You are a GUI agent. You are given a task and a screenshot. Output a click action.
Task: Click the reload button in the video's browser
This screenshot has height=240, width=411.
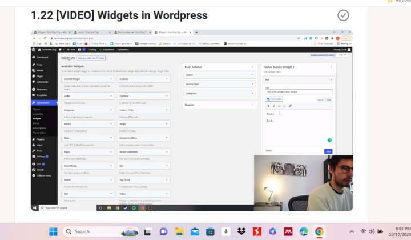click(x=45, y=38)
